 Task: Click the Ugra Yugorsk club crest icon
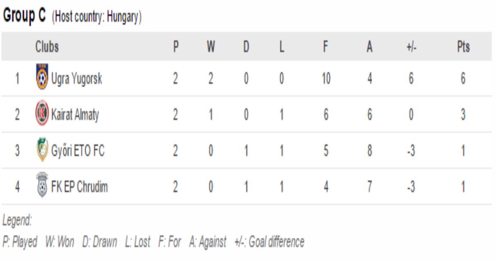click(x=42, y=77)
